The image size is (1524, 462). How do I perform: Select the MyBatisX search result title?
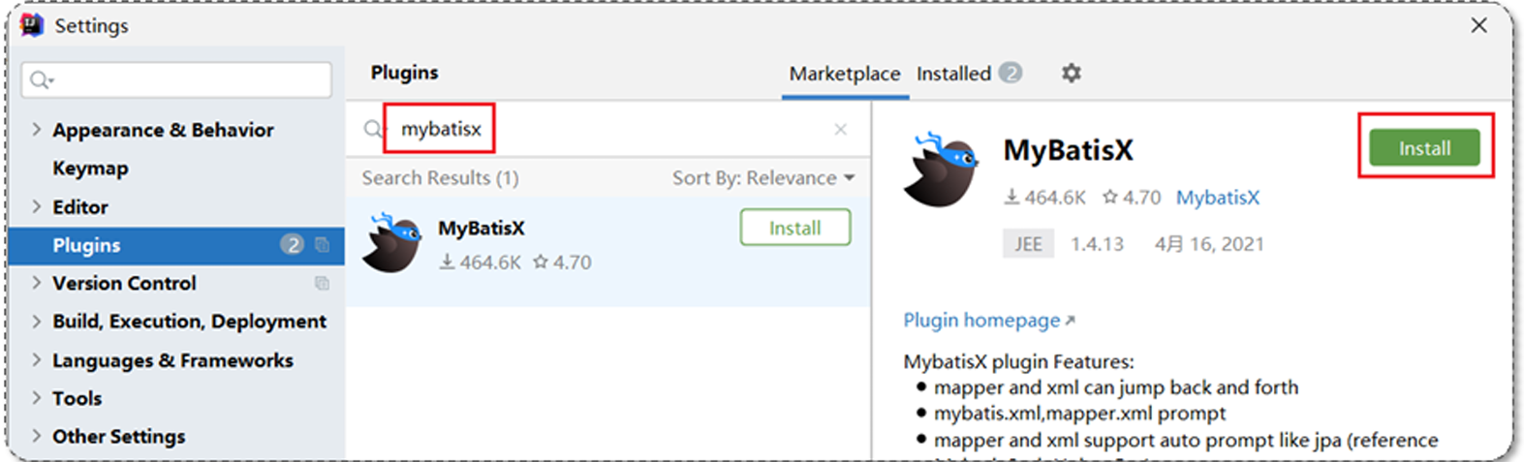[x=482, y=229]
